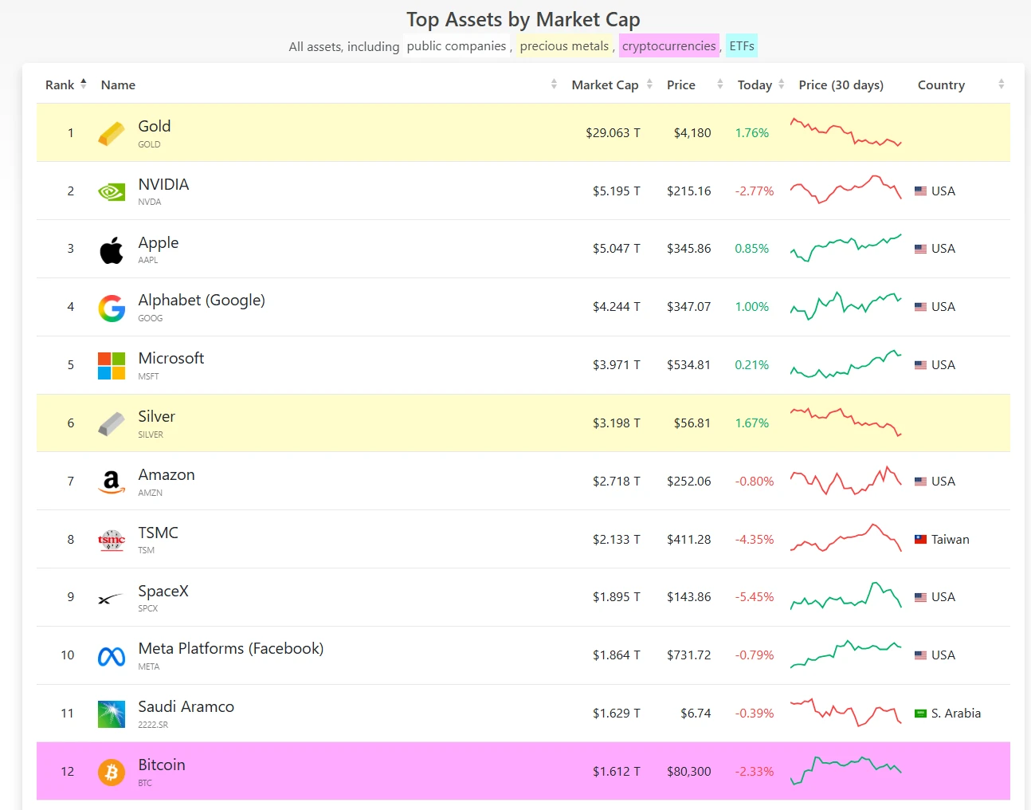Click the Silver bar icon
The width and height of the screenshot is (1031, 810).
[x=112, y=424]
